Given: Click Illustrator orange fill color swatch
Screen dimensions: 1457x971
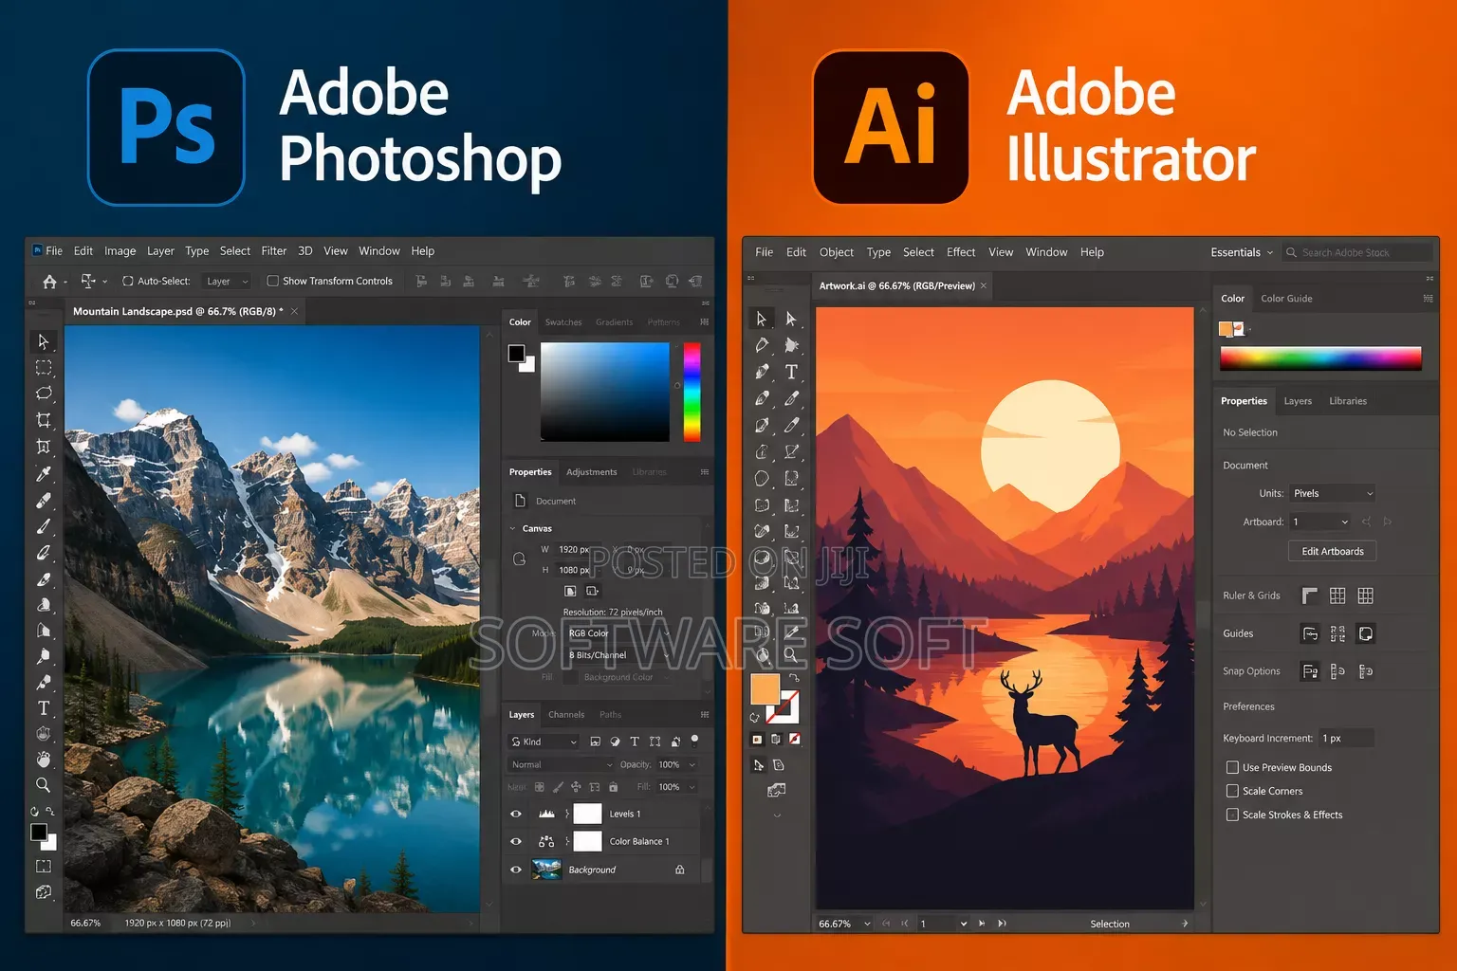Looking at the screenshot, I should tap(765, 689).
